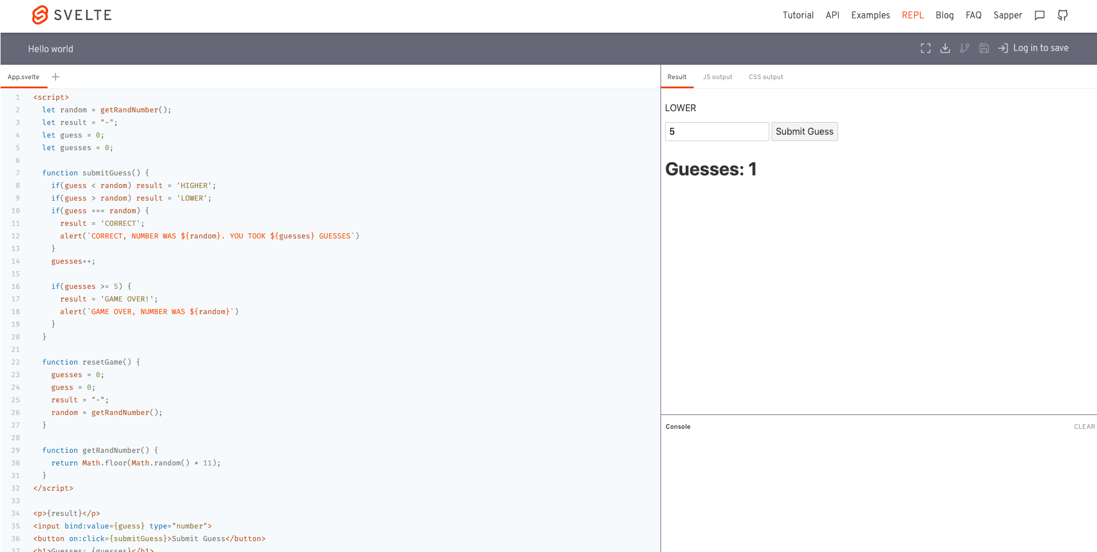The height and width of the screenshot is (552, 1097).
Task: Download the REPL as a zip
Action: tap(945, 48)
